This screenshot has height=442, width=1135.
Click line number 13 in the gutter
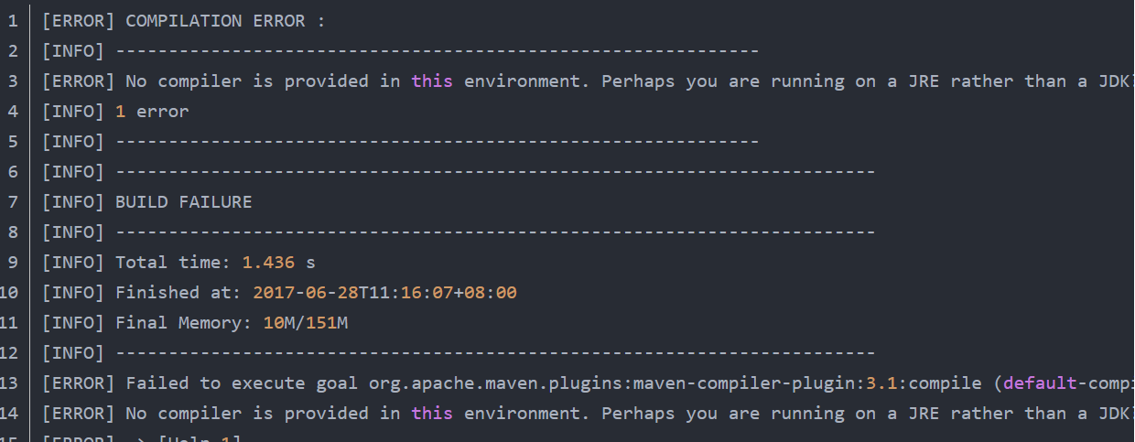point(9,383)
